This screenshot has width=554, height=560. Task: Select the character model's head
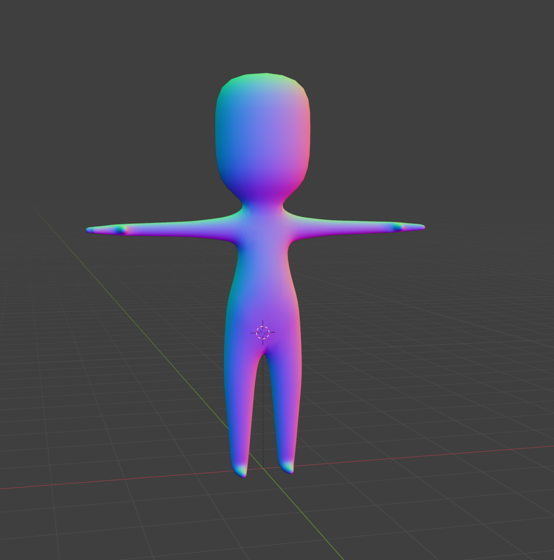263,137
